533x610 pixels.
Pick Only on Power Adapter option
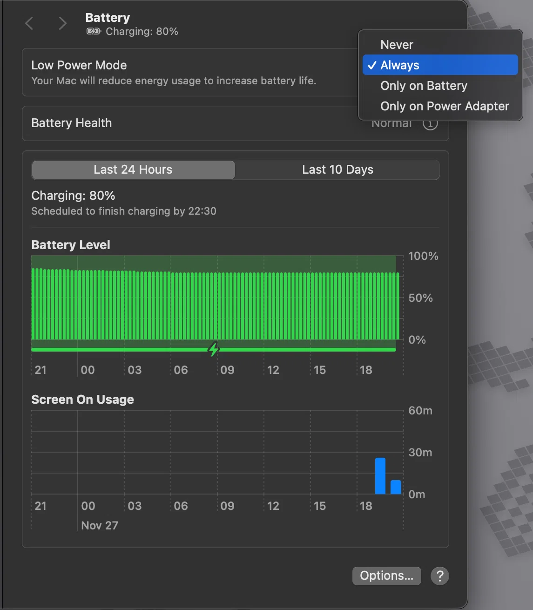[x=440, y=106]
